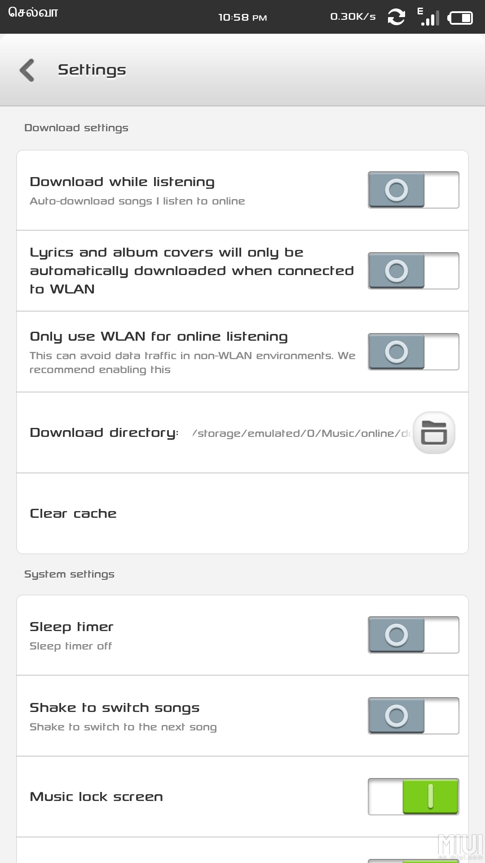This screenshot has width=485, height=863.
Task: Select the Shake to switch songs label
Action: (x=115, y=708)
